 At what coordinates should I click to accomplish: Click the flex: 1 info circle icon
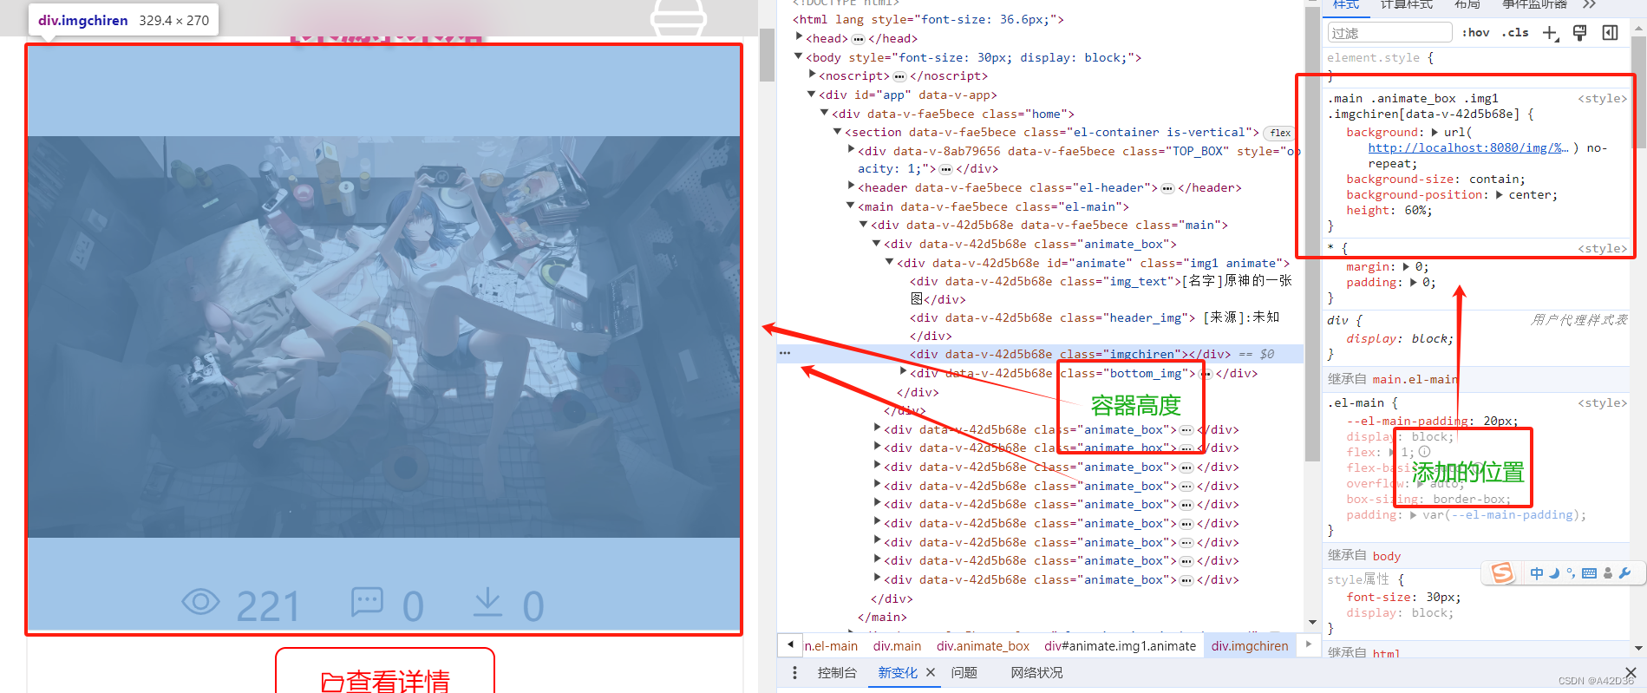click(1424, 453)
